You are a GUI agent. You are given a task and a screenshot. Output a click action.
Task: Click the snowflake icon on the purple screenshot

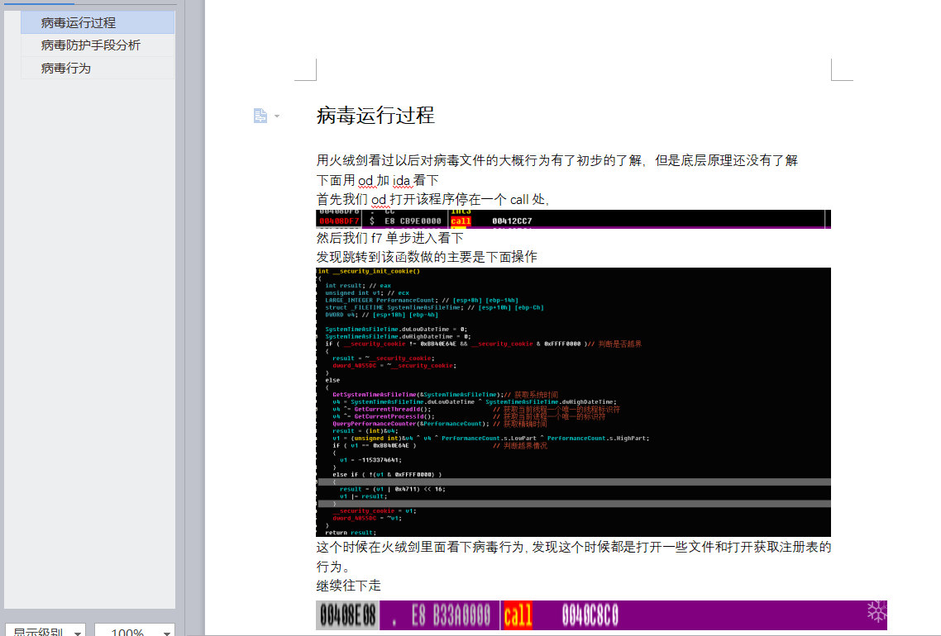877,612
